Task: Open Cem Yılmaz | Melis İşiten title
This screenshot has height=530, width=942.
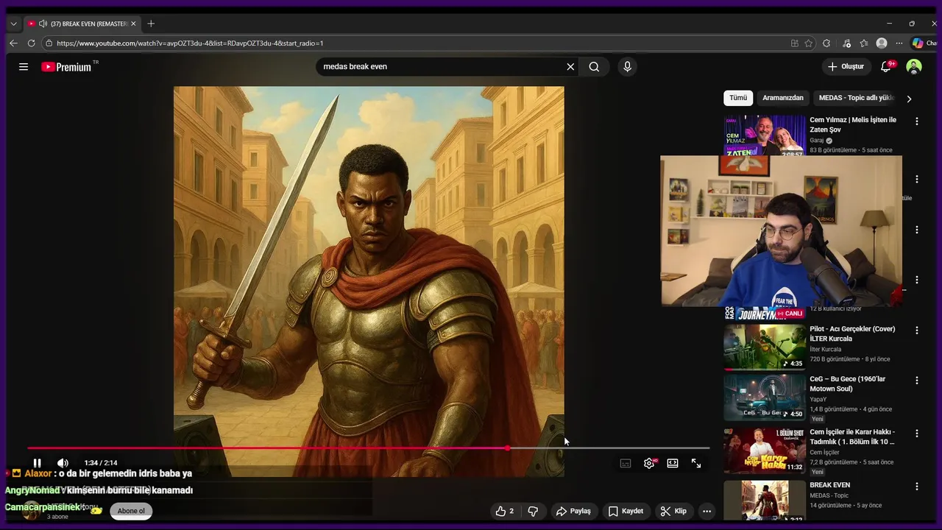Action: 853,124
